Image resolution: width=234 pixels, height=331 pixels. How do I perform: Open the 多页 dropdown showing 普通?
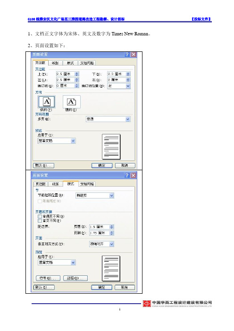tap(108, 119)
